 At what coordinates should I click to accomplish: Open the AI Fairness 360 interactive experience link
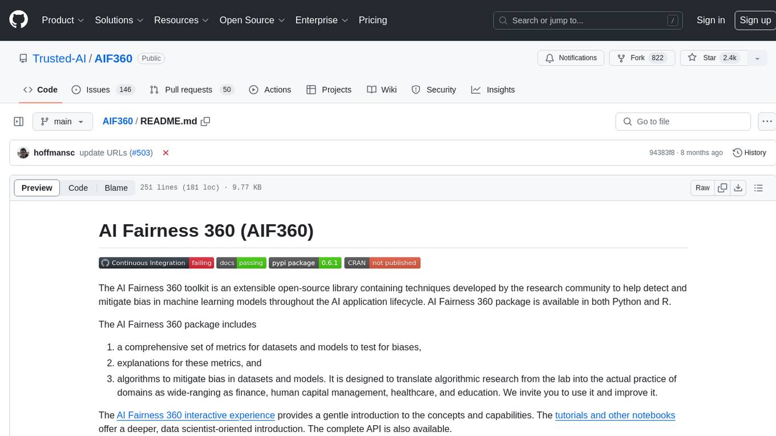click(196, 415)
